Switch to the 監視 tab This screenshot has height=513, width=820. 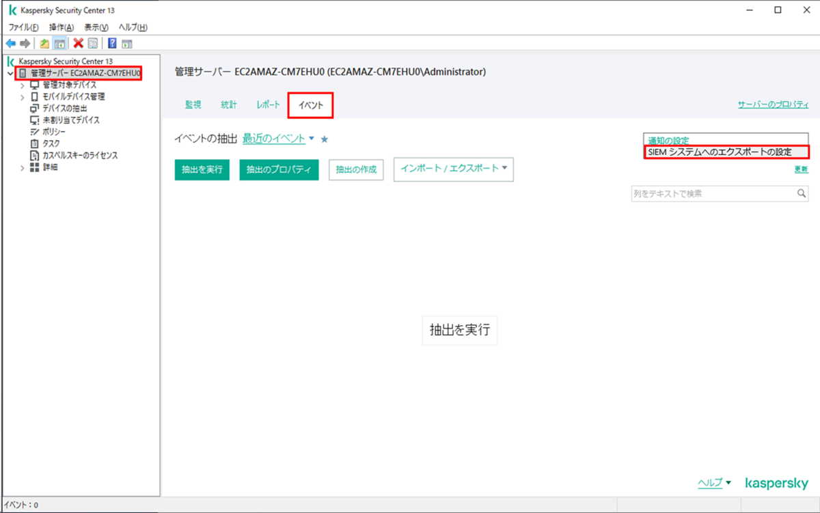pyautogui.click(x=193, y=105)
